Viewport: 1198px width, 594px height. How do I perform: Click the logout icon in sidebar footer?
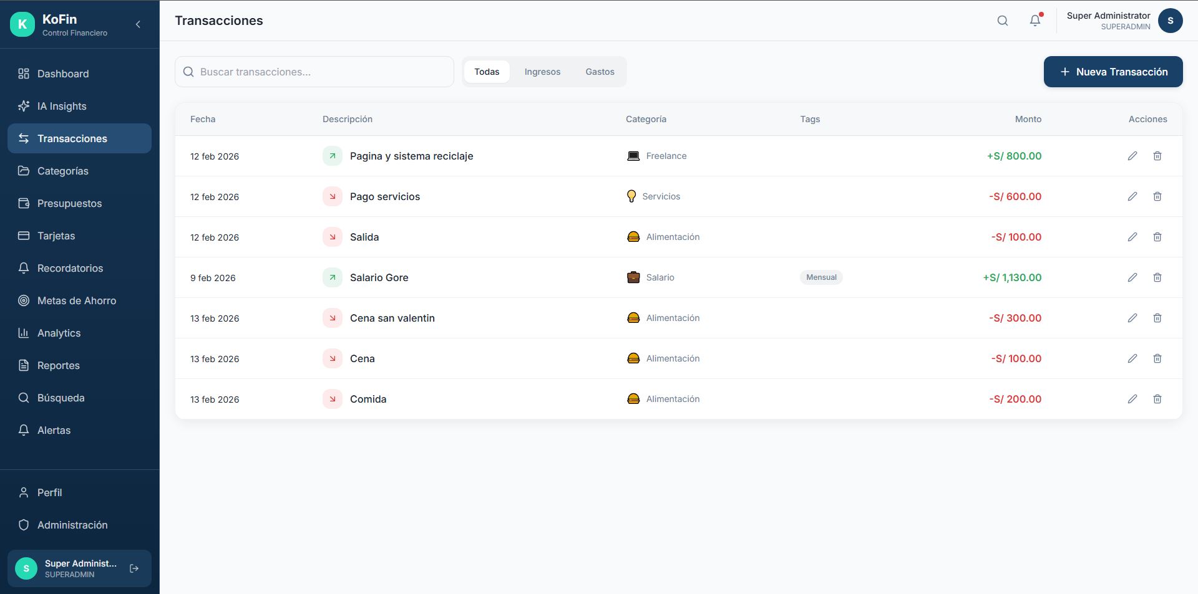pos(134,568)
